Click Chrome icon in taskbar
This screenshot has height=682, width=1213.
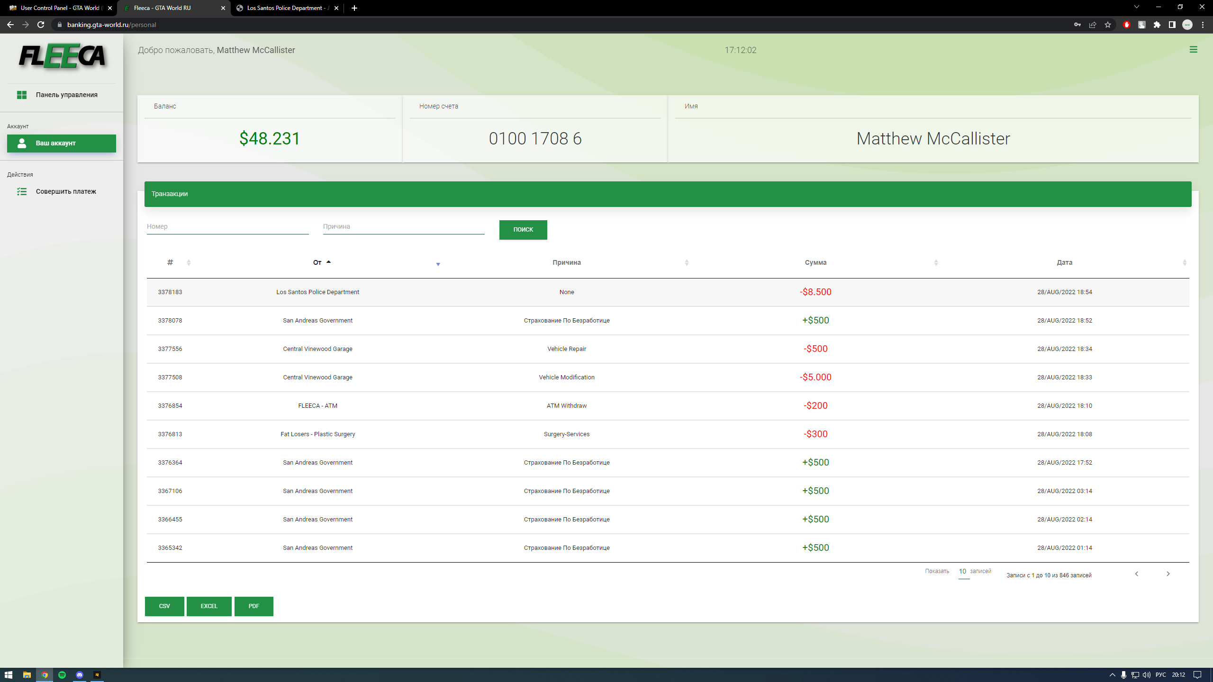coord(45,675)
